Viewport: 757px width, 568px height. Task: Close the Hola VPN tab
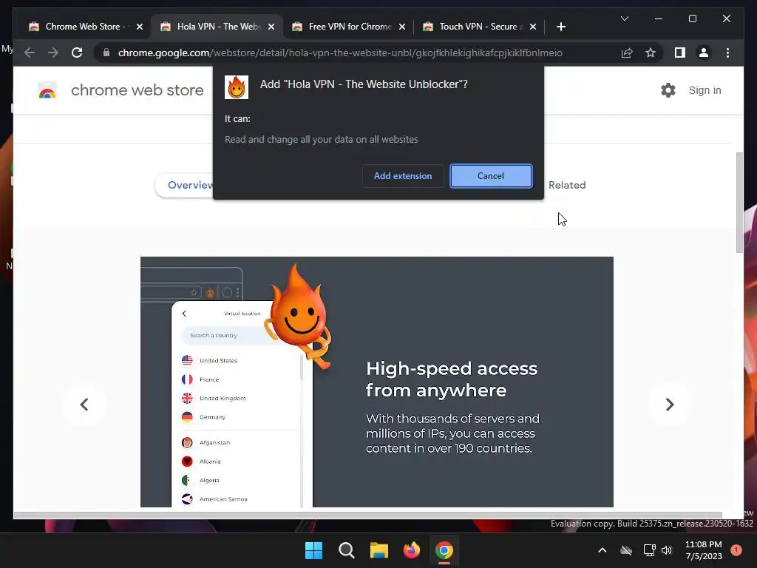pyautogui.click(x=271, y=27)
